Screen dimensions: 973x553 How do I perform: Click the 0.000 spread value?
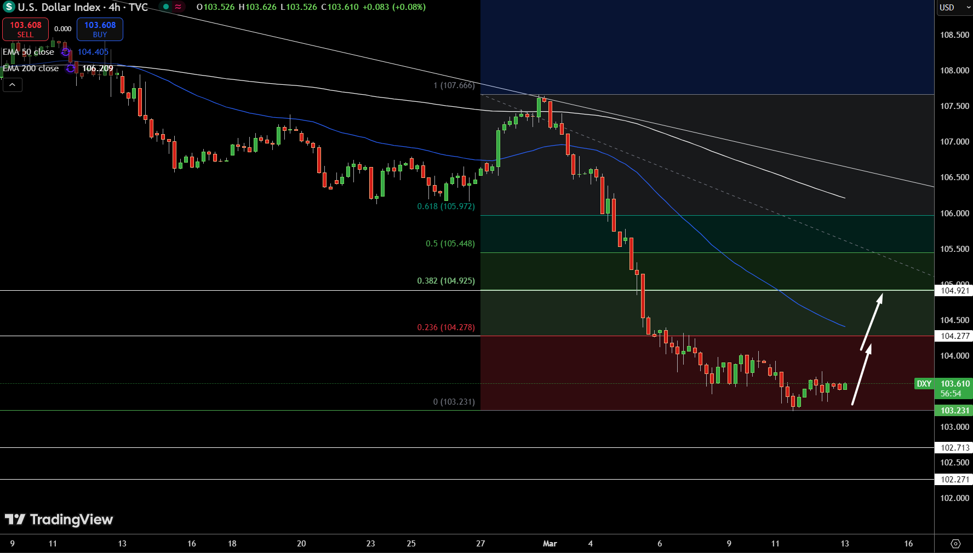(x=63, y=29)
